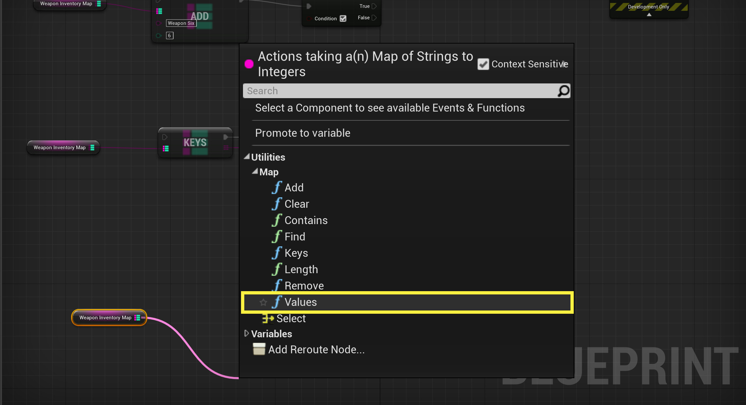The height and width of the screenshot is (405, 746).
Task: Click KEYS node output execution pin
Action: click(x=226, y=137)
